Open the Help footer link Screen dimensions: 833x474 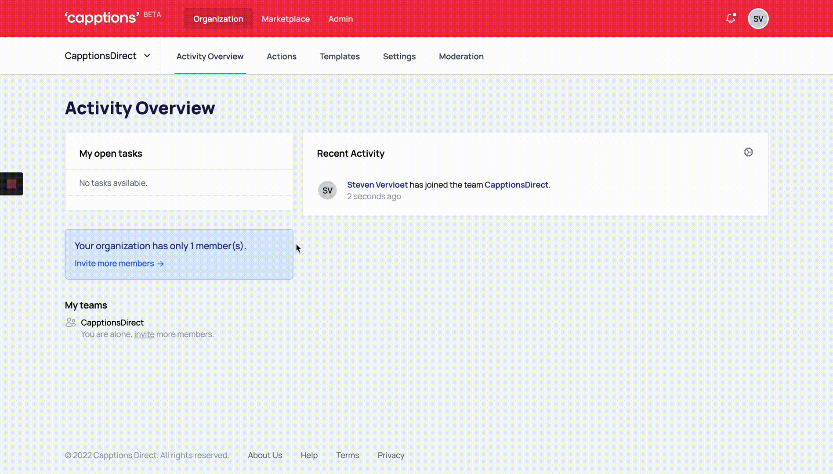(x=309, y=455)
